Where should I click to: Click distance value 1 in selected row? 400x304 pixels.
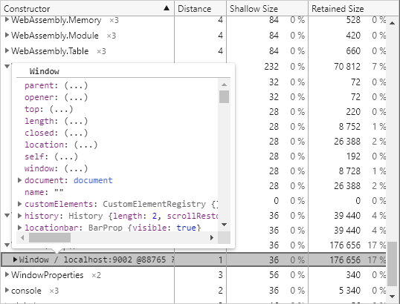[x=221, y=260]
